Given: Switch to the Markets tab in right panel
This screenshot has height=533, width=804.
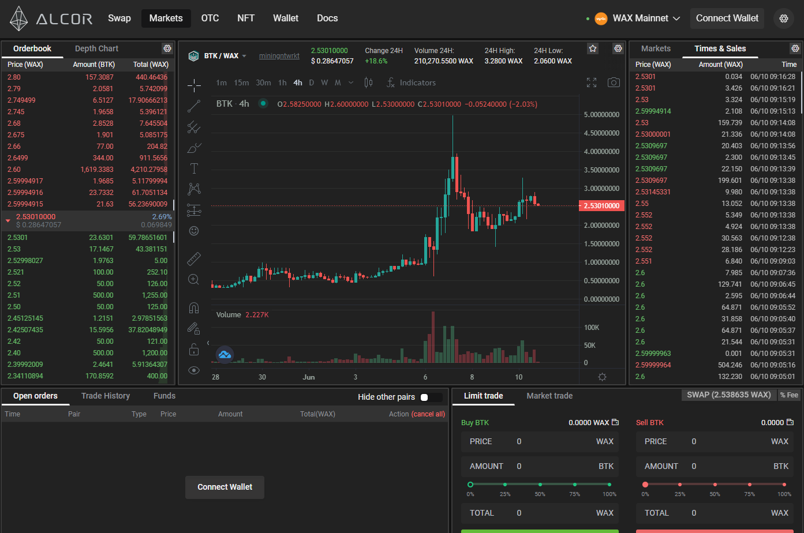Looking at the screenshot, I should pyautogui.click(x=656, y=48).
